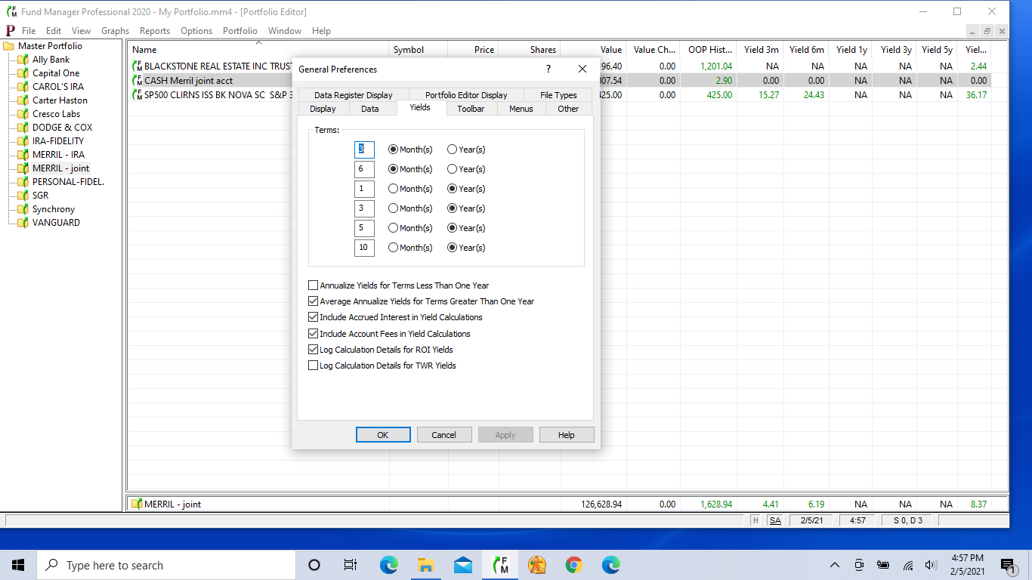Screen dimensions: 1032x580
Task: Open the notification center icon
Action: 1007,565
